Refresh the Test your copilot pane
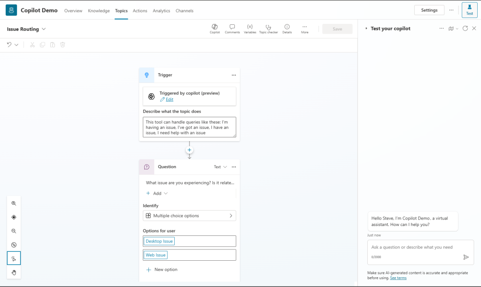Image resolution: width=481 pixels, height=287 pixels. (x=465, y=28)
